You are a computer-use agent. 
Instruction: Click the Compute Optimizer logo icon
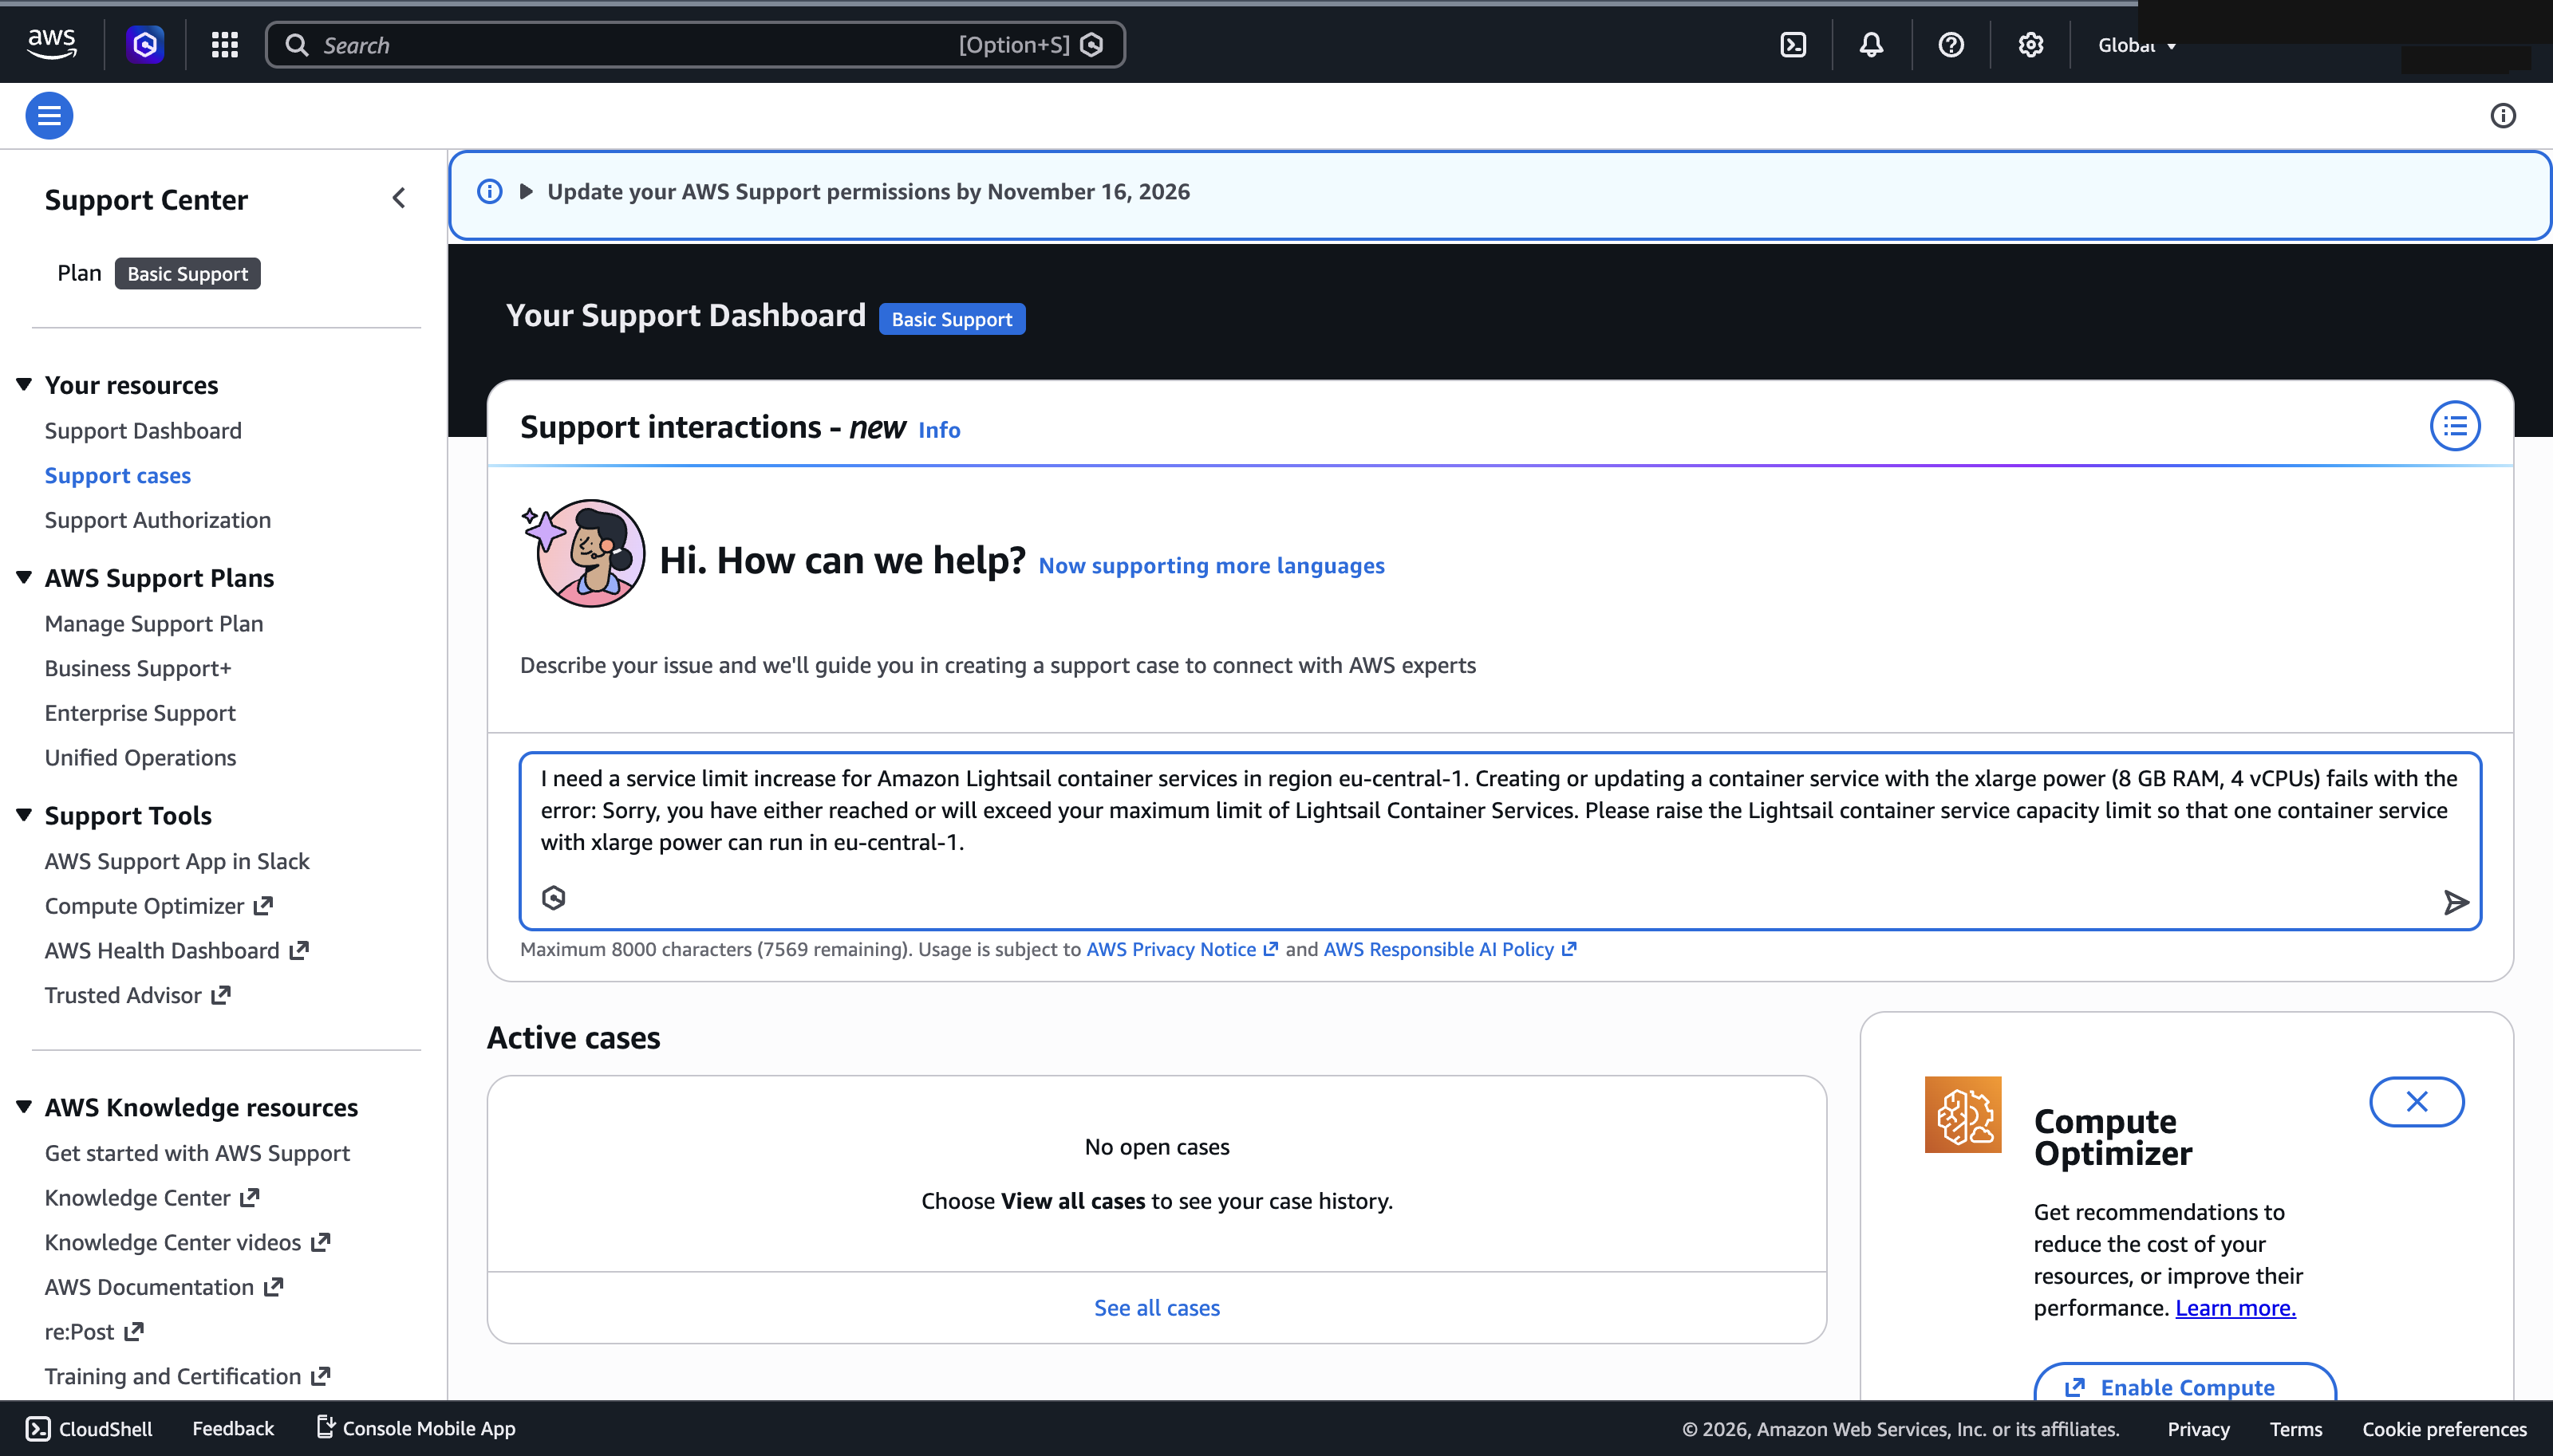(1962, 1114)
